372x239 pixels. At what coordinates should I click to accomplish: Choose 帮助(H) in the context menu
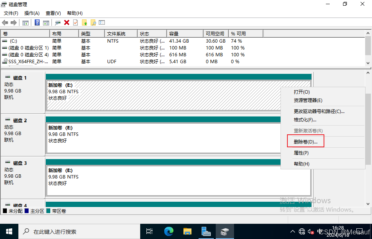point(323,164)
